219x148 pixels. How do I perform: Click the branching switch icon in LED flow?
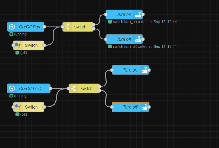click(74, 88)
